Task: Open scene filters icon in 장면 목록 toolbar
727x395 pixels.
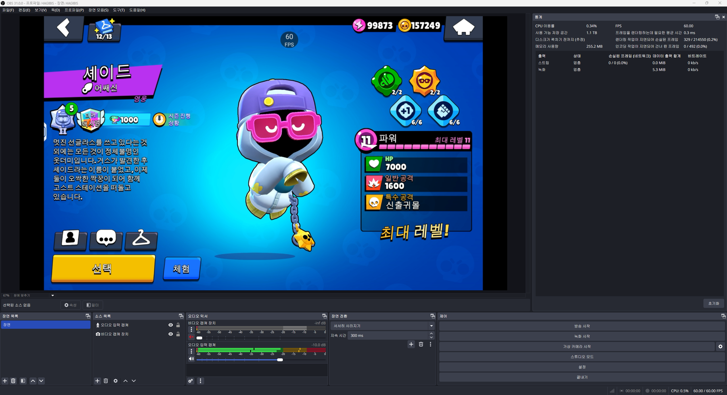Action: tap(23, 381)
